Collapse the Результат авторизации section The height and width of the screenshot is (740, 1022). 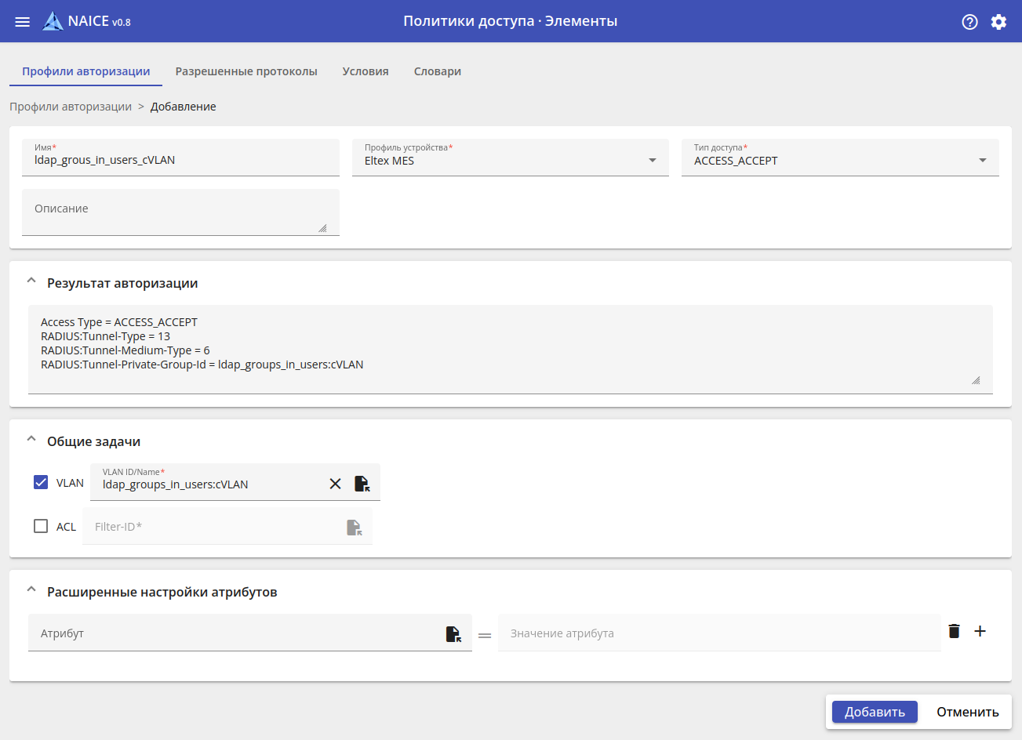point(31,281)
